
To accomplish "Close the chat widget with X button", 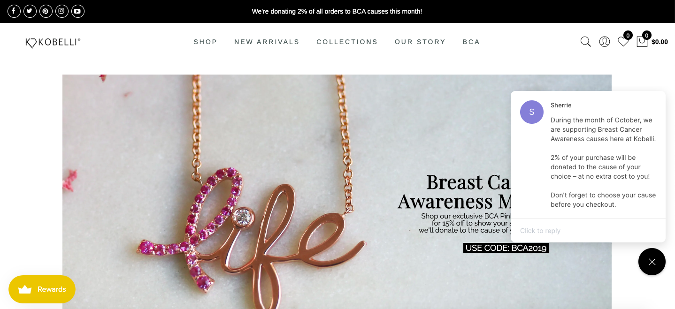I will pos(652,262).
